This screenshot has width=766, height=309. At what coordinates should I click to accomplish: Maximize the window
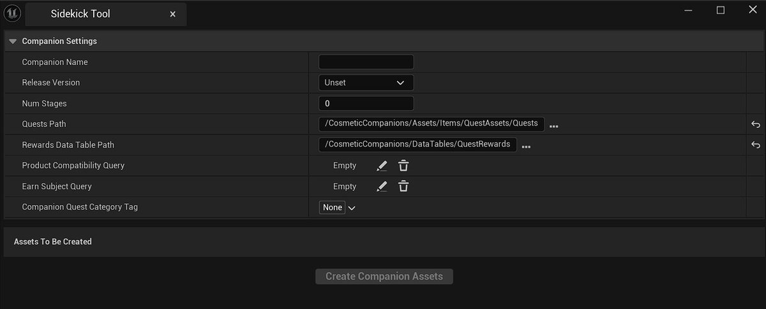click(720, 10)
